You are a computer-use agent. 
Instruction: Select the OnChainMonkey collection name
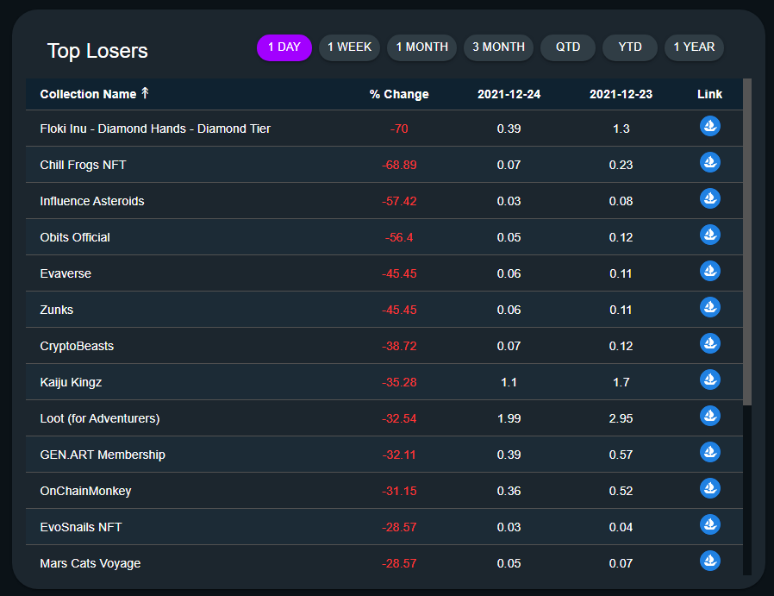point(85,491)
